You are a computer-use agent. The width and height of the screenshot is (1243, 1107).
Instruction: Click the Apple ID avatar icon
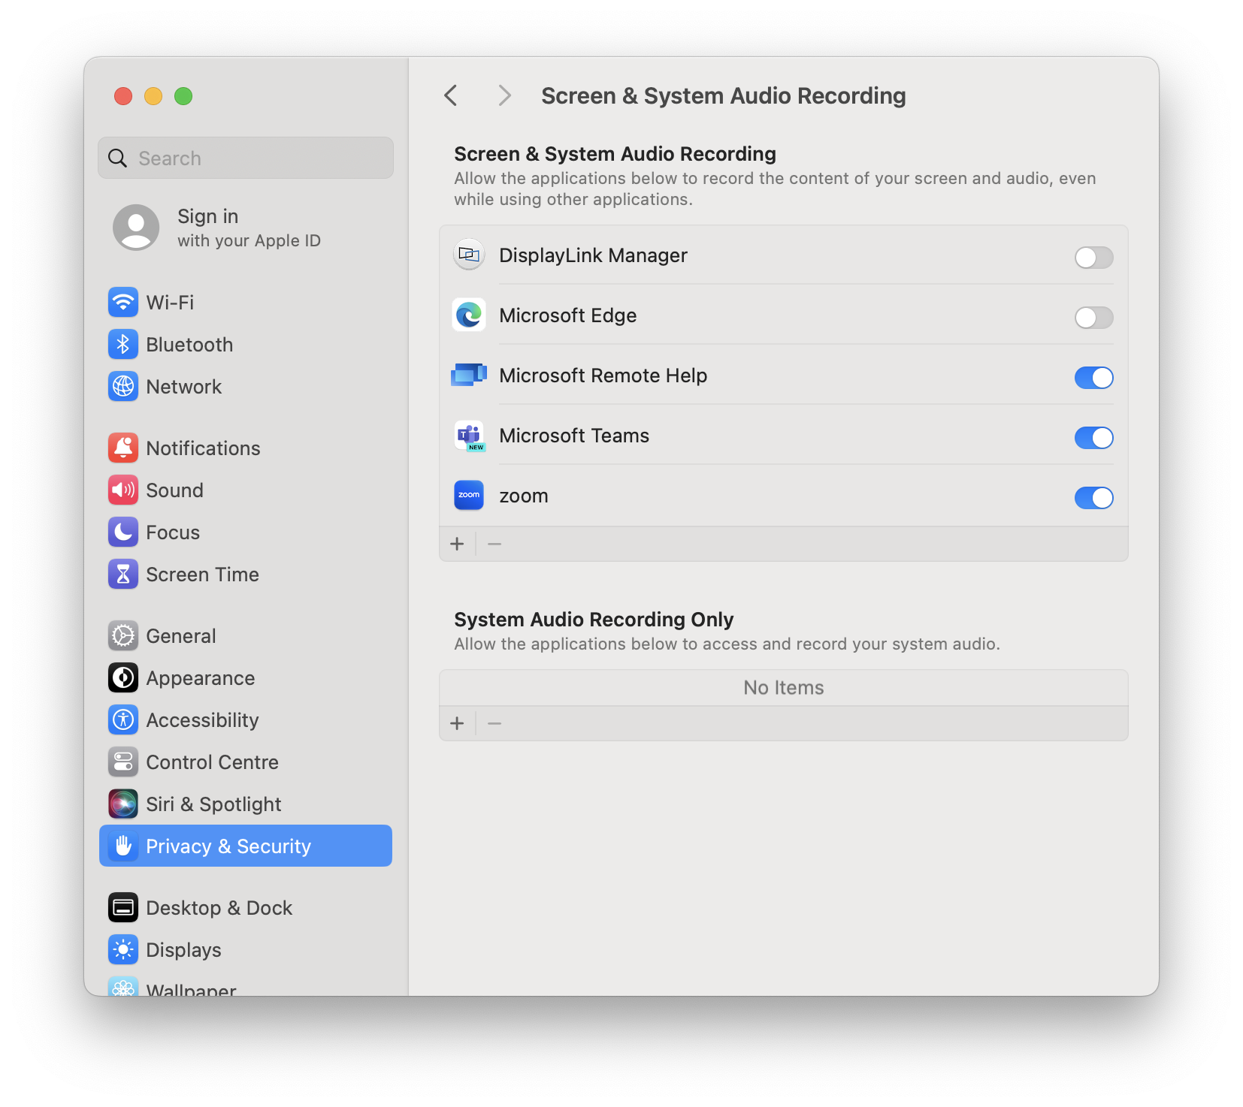[x=136, y=228]
